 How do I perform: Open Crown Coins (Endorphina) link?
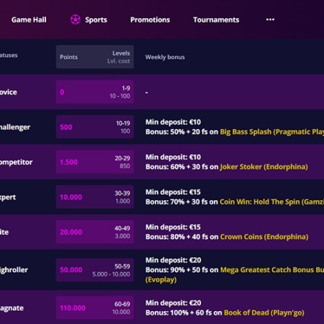264,237
